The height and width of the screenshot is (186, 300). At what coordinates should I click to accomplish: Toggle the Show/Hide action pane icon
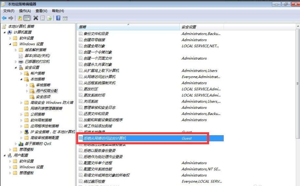(65, 18)
